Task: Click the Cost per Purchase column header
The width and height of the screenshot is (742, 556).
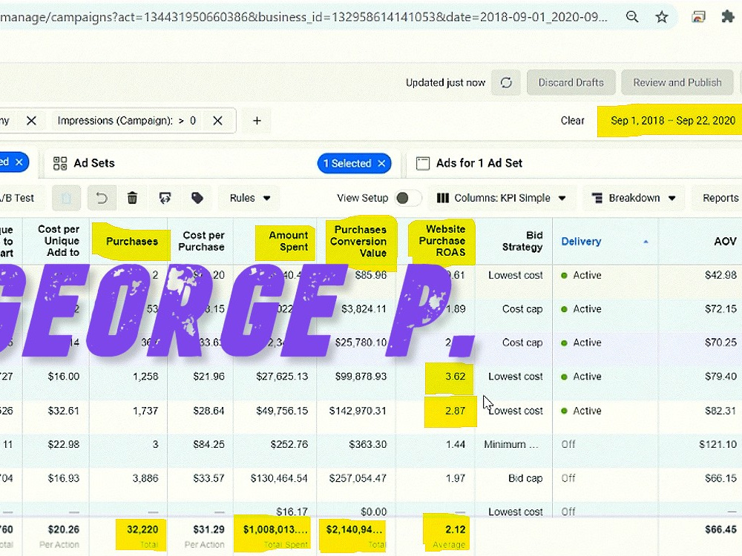Action: point(201,241)
